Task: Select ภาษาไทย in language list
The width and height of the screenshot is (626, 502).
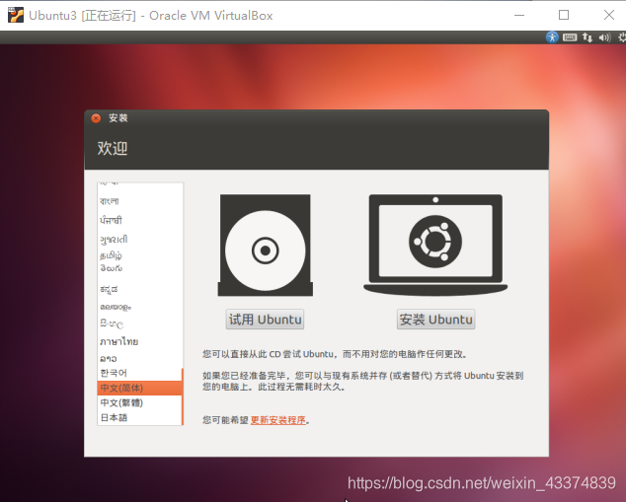Action: pos(139,341)
